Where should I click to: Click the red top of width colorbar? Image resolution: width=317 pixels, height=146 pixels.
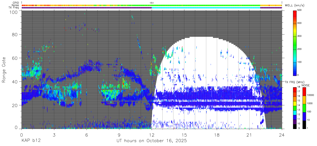click(295, 13)
